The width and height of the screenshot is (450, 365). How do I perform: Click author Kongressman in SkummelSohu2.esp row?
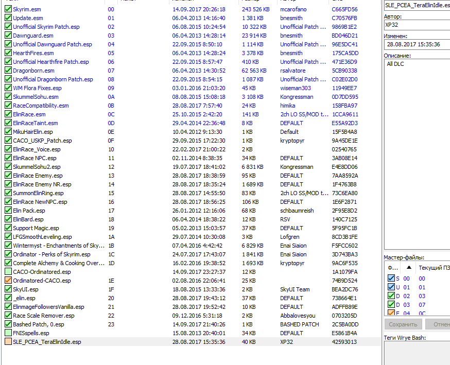click(x=297, y=167)
